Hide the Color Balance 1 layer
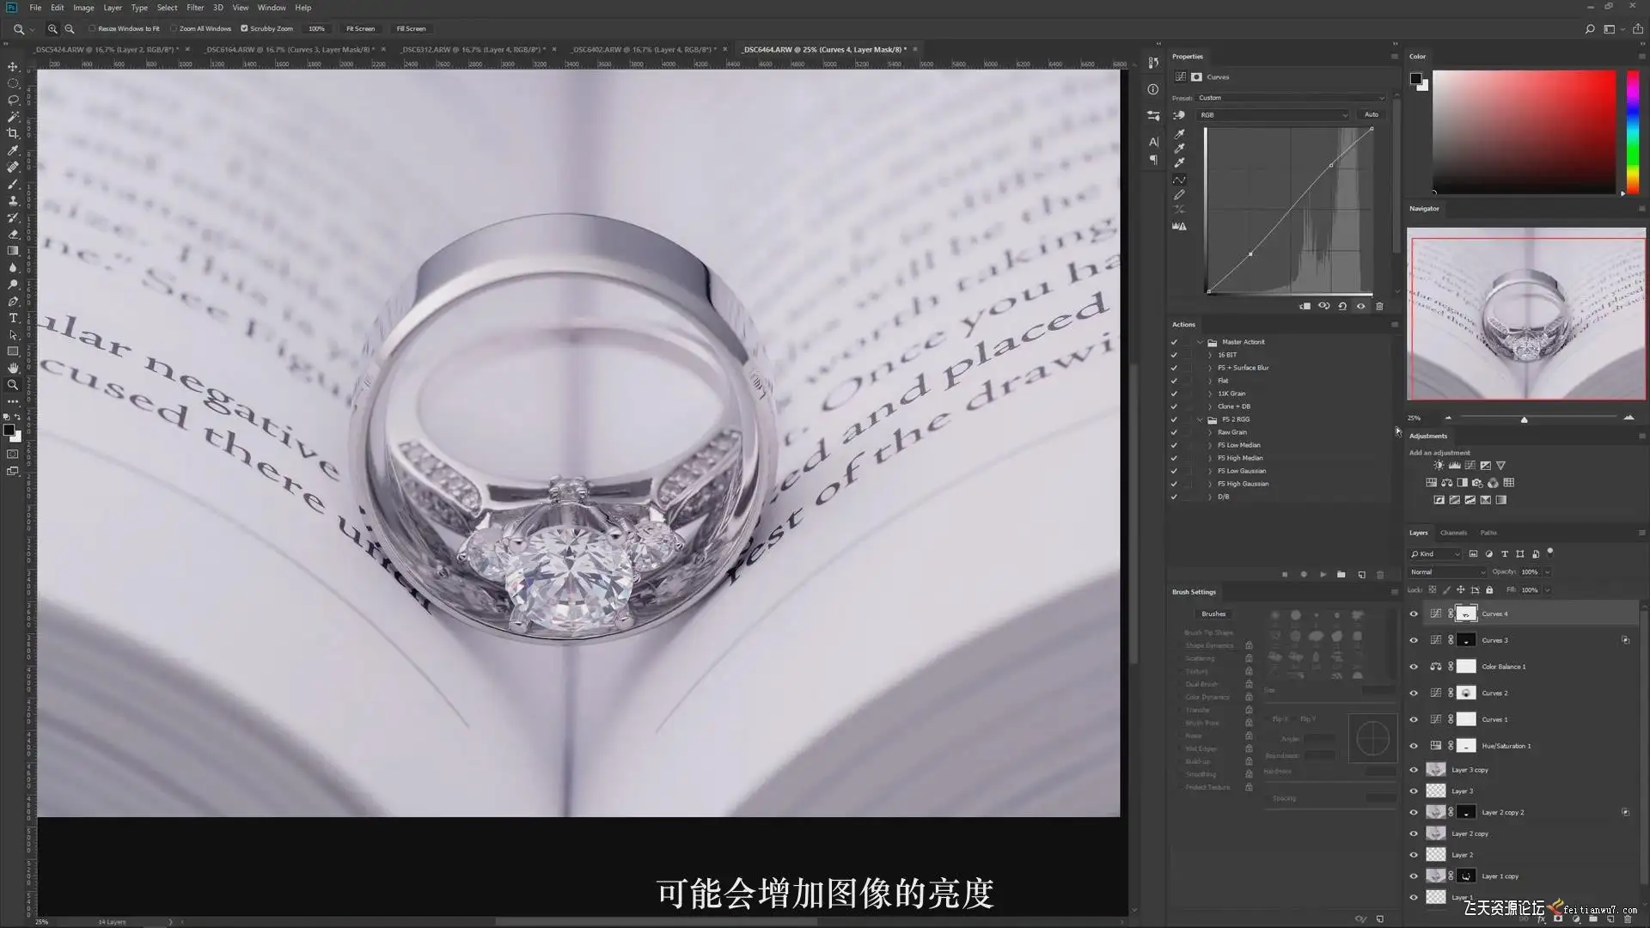1650x928 pixels. [x=1414, y=667]
